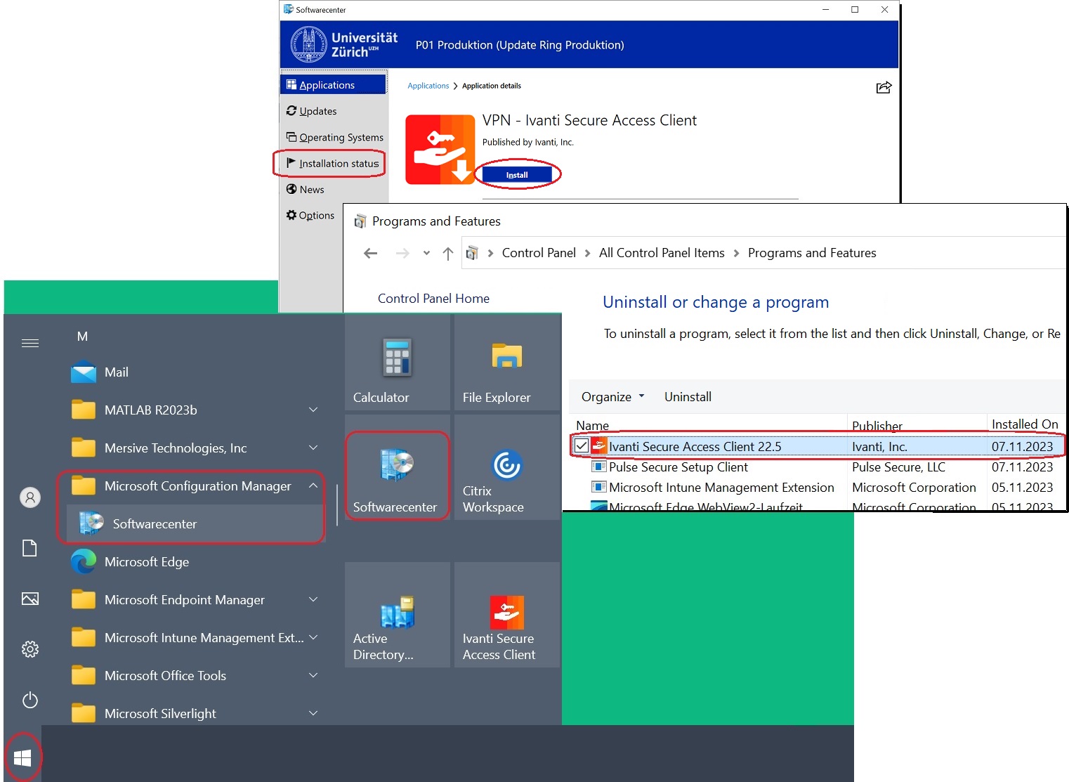Go up one level in Programs and Features
This screenshot has height=782, width=1069.
tap(447, 254)
